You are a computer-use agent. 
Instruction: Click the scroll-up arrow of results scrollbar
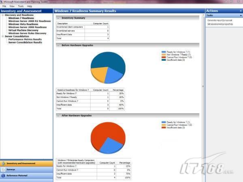203,15
